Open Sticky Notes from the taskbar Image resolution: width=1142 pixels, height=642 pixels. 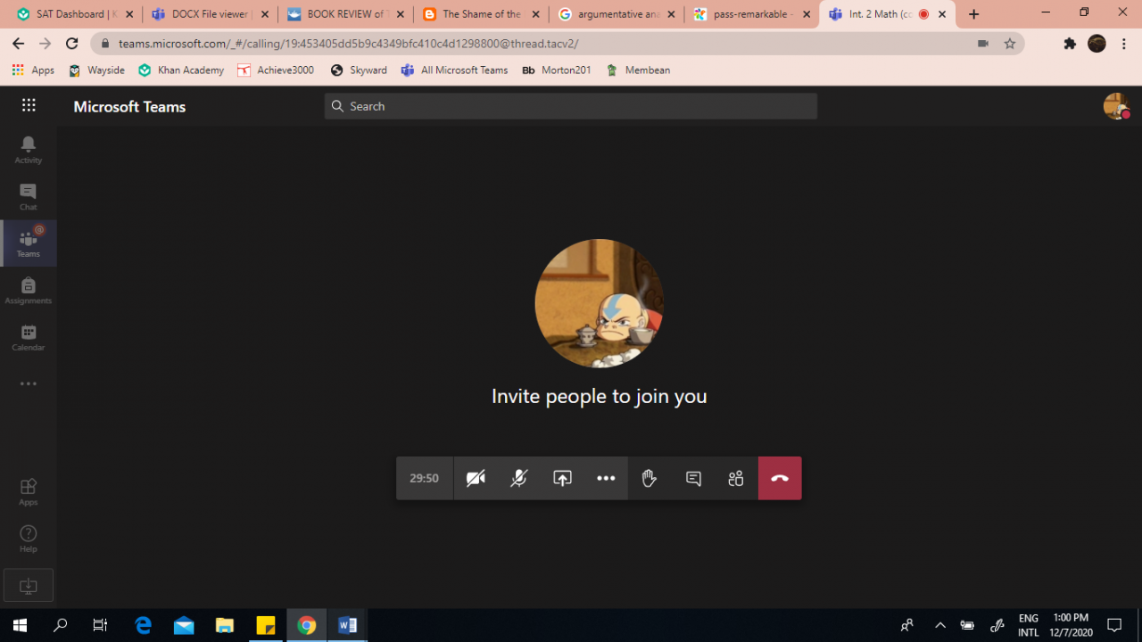click(266, 625)
